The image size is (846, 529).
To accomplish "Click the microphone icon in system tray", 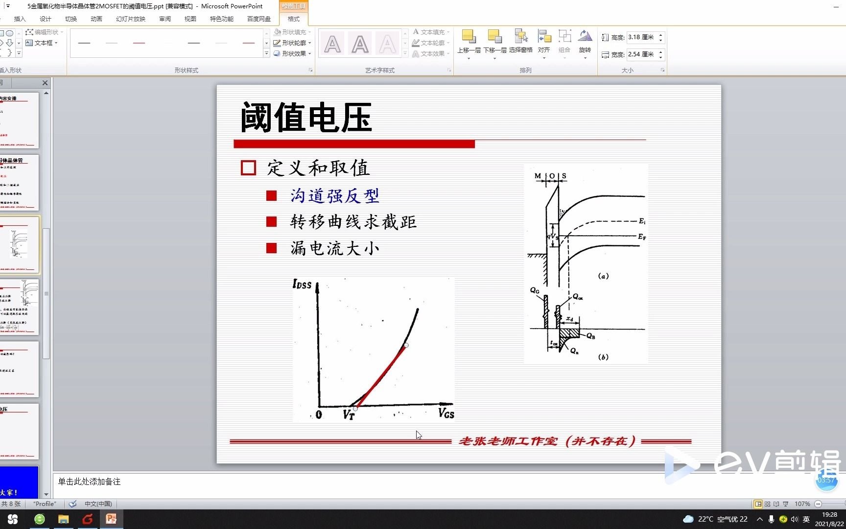I will click(x=771, y=519).
